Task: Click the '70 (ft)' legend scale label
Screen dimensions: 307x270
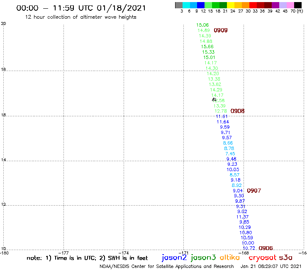Action: coord(297,11)
